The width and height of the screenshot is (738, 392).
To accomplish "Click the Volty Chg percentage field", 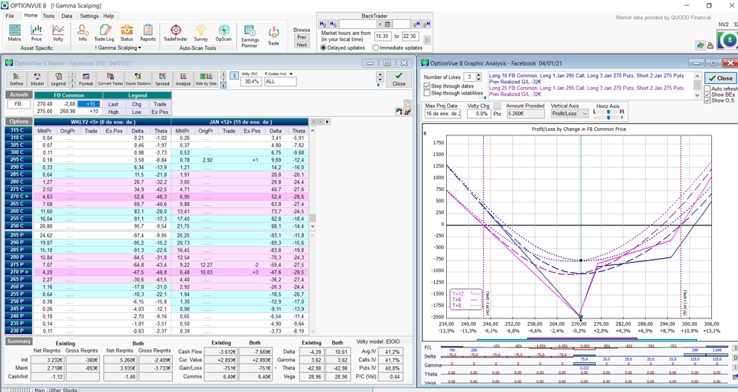I will [479, 114].
